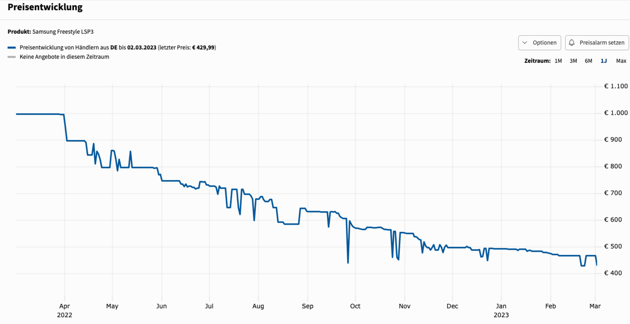Viewport: 630px width, 324px height.
Task: Click the Preisentwicklung heading
Action: pos(45,7)
